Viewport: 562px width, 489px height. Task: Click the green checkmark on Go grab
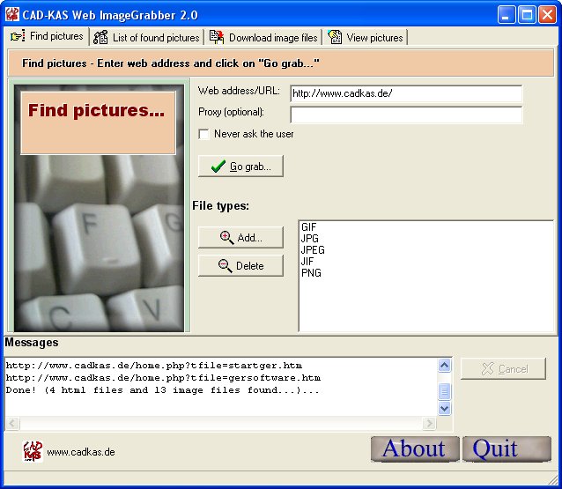[x=218, y=167]
